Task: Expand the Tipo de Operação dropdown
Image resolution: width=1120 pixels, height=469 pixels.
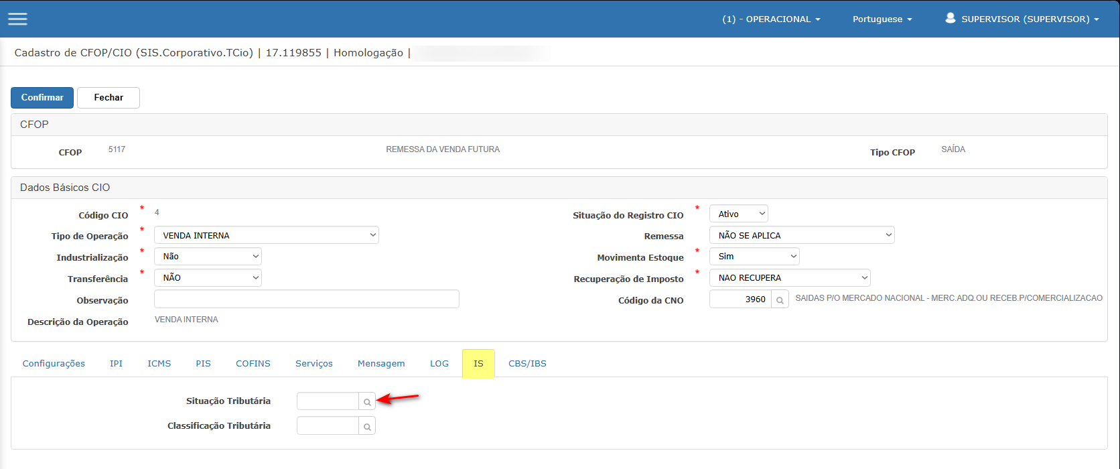Action: tap(266, 235)
